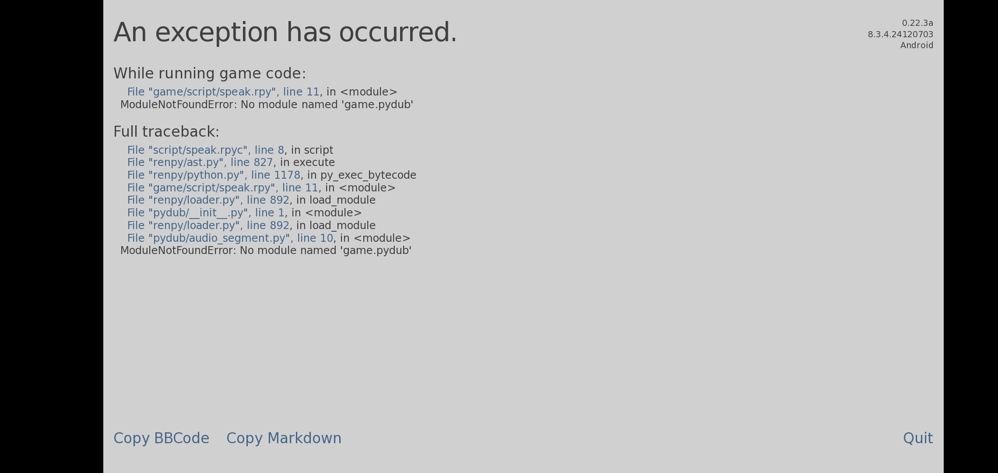Click the 'Copy BBCode' button
998x473 pixels.
coord(162,438)
